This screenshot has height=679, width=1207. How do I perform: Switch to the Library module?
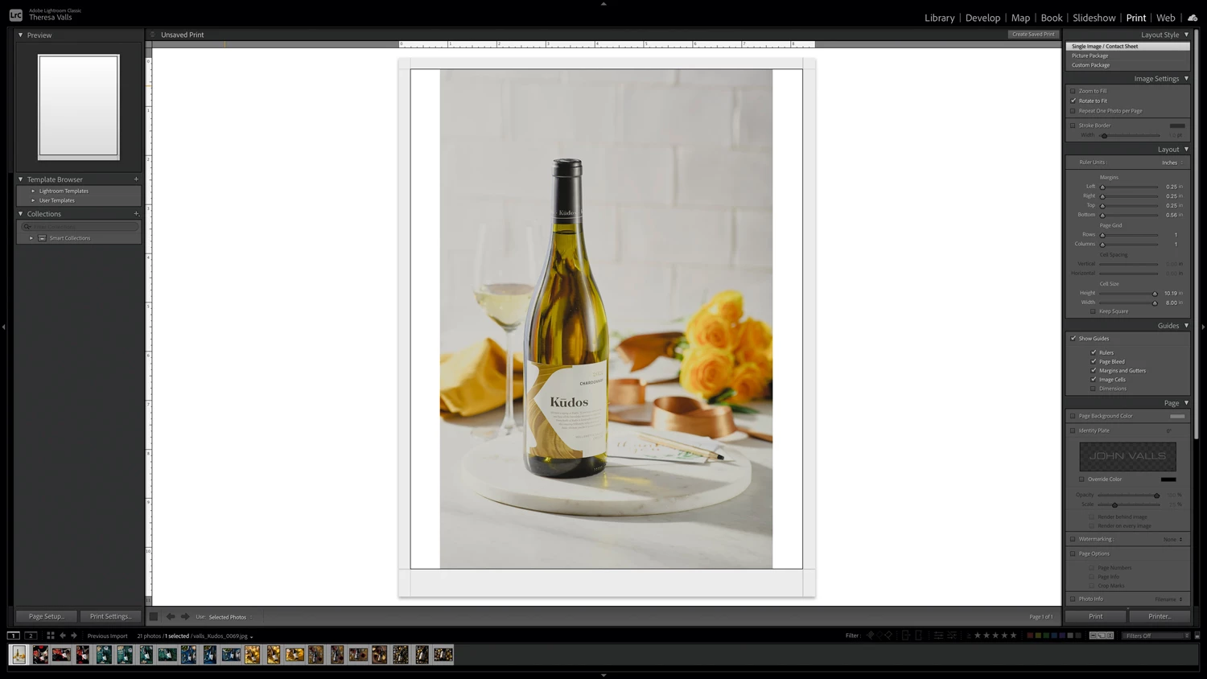(939, 18)
